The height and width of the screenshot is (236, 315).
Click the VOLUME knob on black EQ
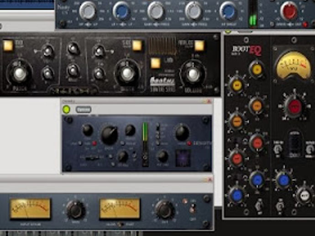[x=193, y=74]
